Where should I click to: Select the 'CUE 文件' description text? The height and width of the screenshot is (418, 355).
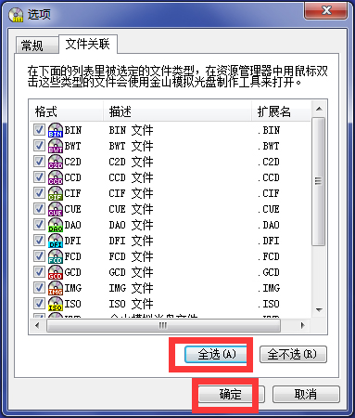(x=131, y=209)
